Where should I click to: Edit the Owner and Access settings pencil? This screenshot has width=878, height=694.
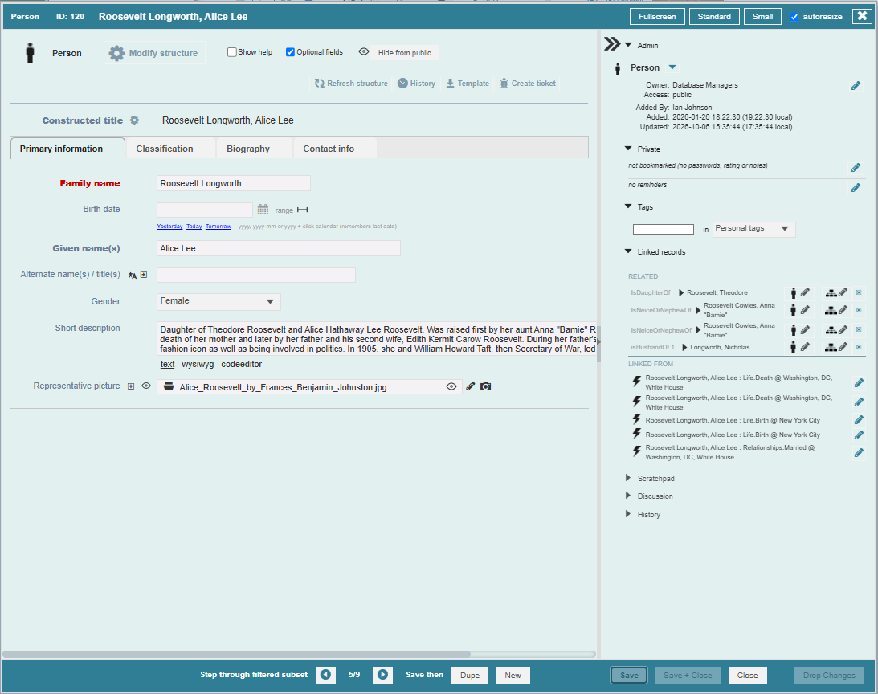pos(856,86)
